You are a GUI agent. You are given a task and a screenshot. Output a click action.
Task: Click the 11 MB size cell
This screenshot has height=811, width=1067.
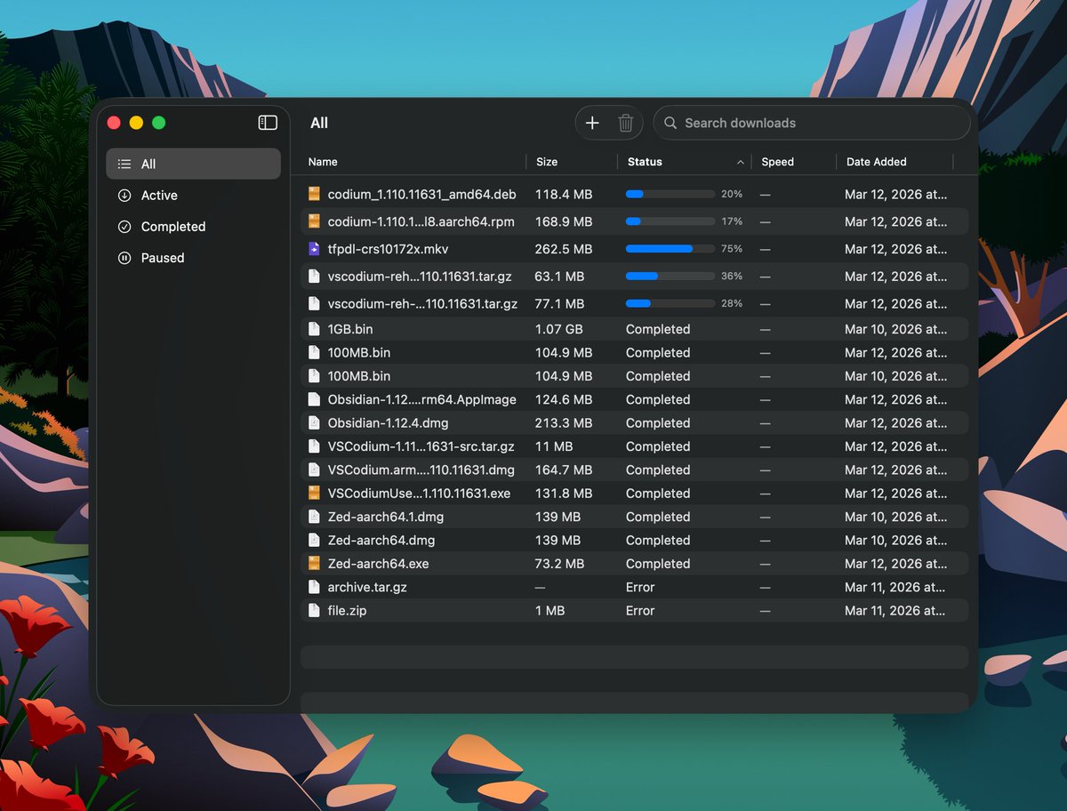click(554, 446)
